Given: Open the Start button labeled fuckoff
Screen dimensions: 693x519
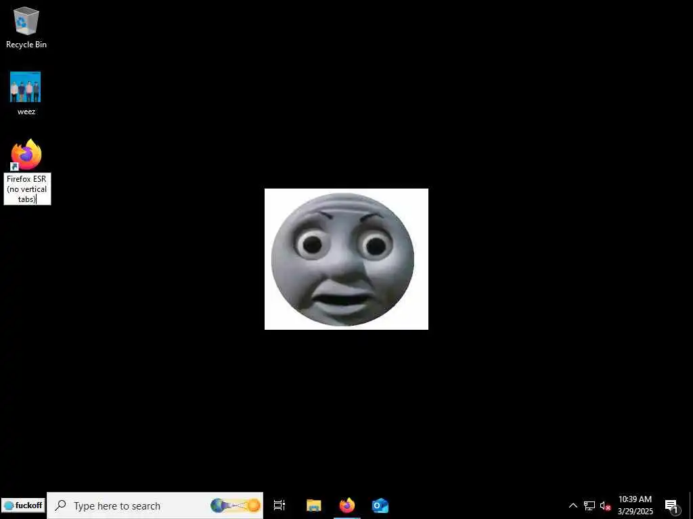Looking at the screenshot, I should pyautogui.click(x=23, y=505).
